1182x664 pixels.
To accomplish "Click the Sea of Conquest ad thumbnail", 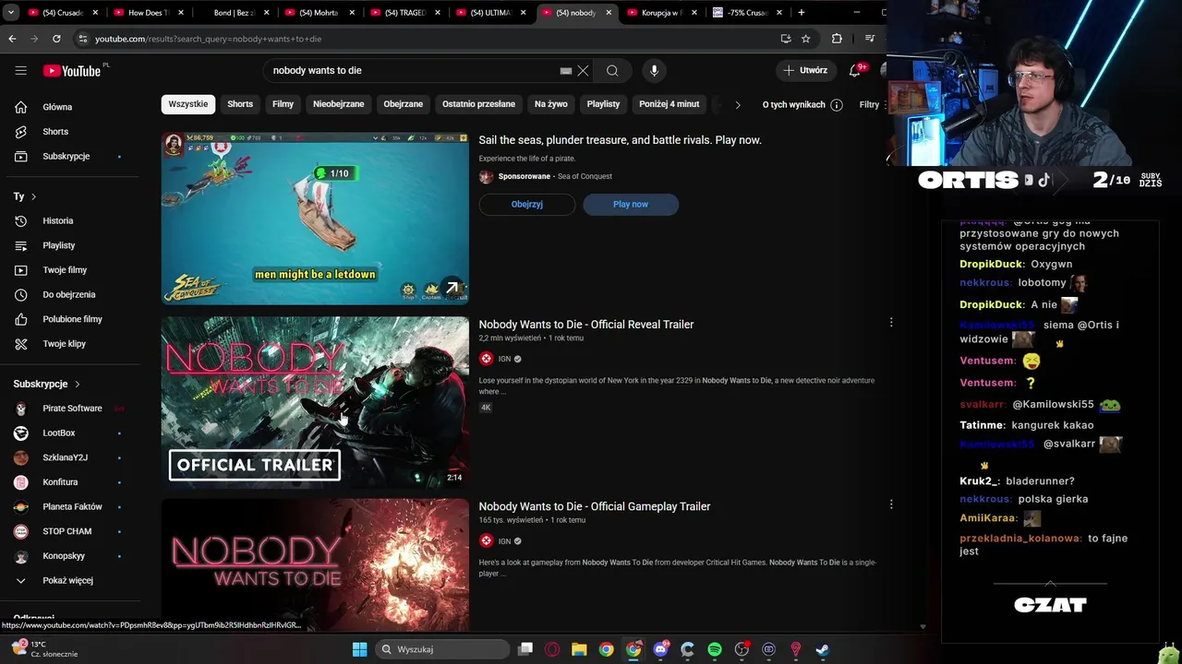I will (x=315, y=219).
